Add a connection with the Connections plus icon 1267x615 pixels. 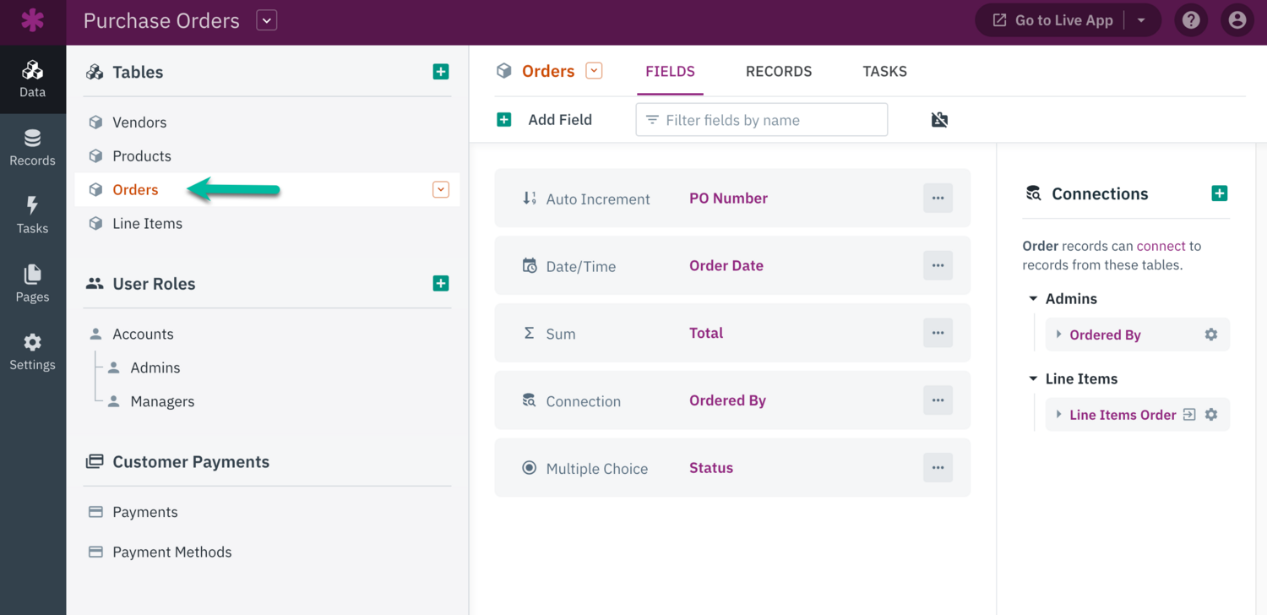point(1220,193)
